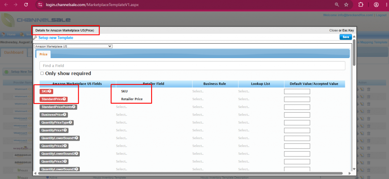Click the red StandardPrice field label
This screenshot has width=389, height=179.
[x=54, y=99]
